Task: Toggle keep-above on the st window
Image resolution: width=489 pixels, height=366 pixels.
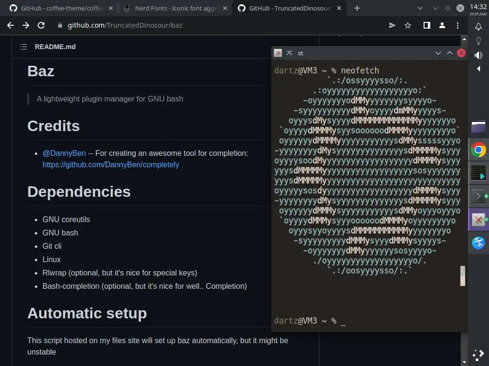Action: point(289,53)
